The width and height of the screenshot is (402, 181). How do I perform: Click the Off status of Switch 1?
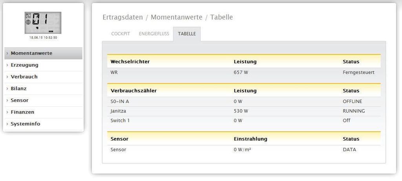[x=346, y=121]
